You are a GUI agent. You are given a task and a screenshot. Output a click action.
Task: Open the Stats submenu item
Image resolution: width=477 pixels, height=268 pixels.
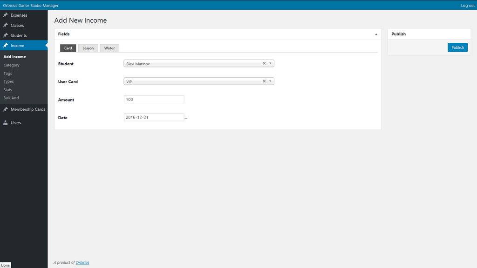7,90
